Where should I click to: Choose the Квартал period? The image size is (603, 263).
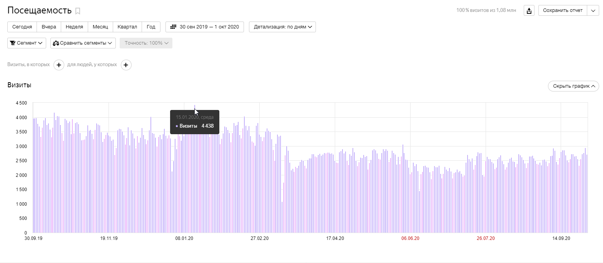click(127, 27)
